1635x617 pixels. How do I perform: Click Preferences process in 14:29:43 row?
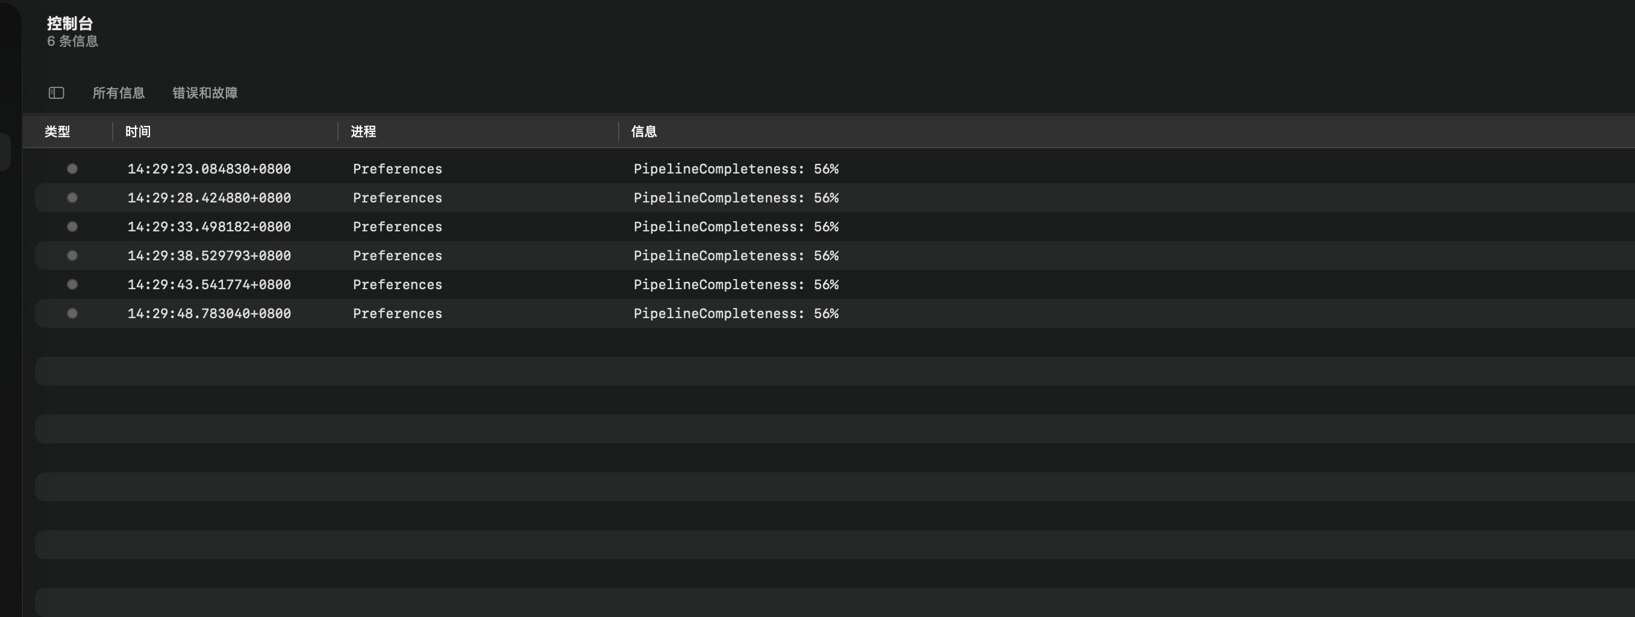point(398,284)
